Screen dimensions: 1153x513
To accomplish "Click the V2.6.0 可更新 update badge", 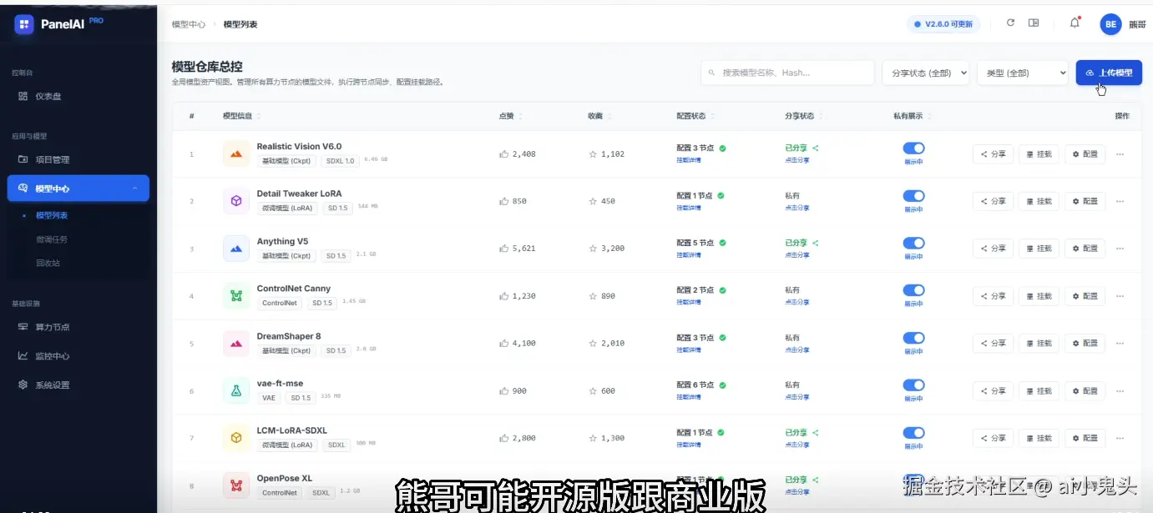I will (x=943, y=24).
